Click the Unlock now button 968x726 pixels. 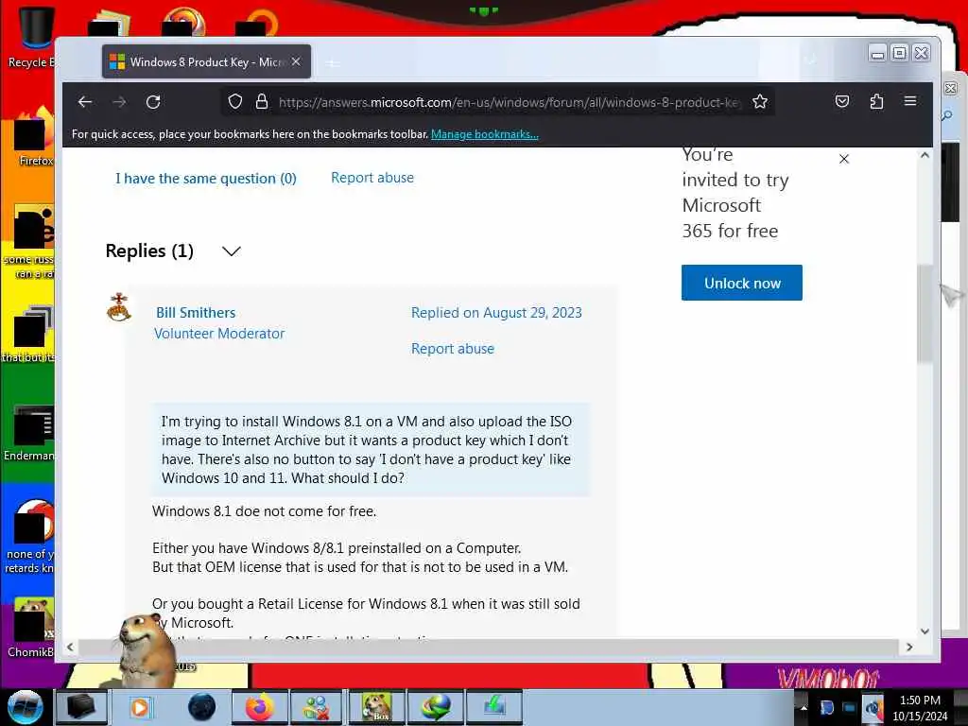coord(742,283)
